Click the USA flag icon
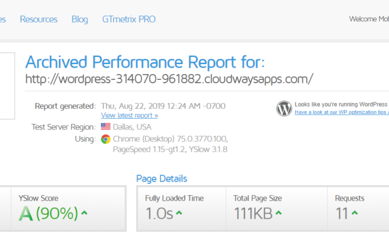 (x=106, y=126)
